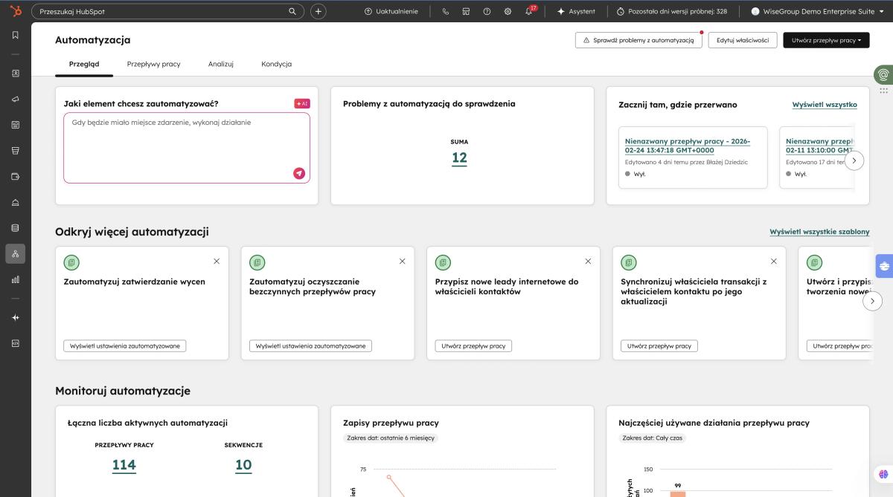
Task: Dismiss 'Przypisz nowe leady internetowe' card
Action: (588, 262)
